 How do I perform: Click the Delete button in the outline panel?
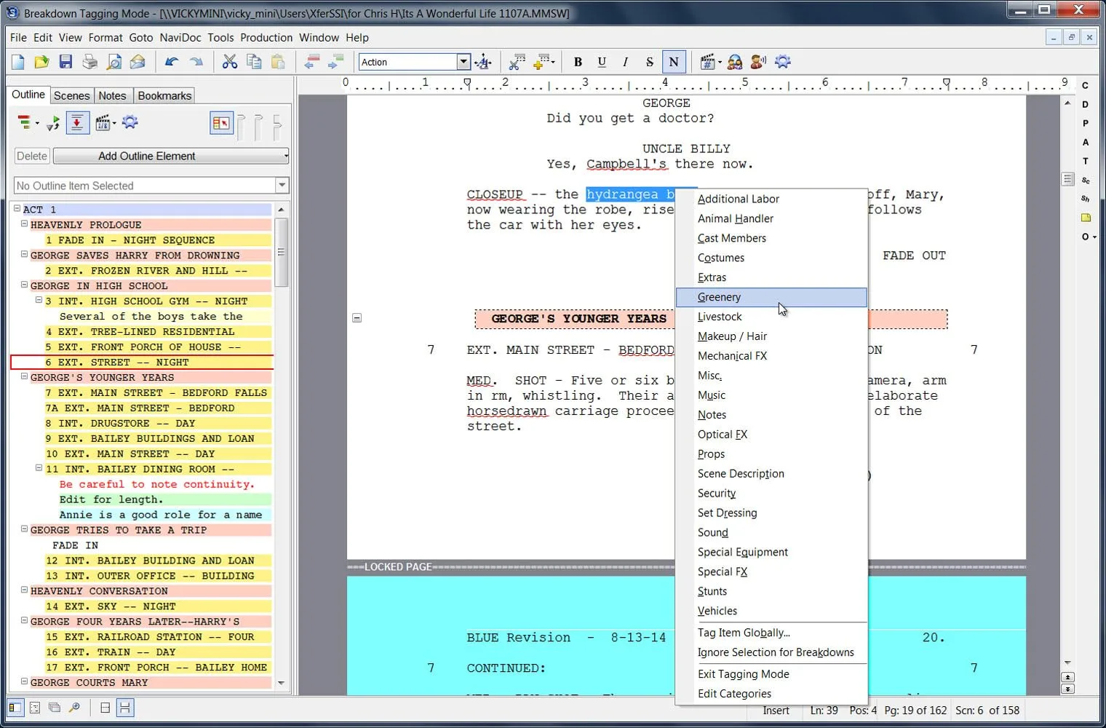(x=31, y=156)
